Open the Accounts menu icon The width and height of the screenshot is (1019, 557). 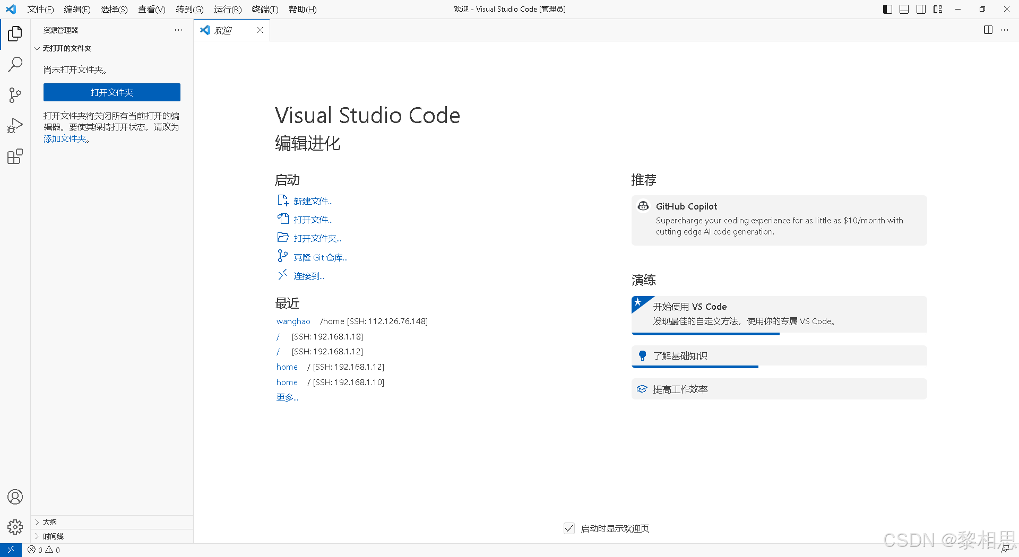(x=15, y=497)
